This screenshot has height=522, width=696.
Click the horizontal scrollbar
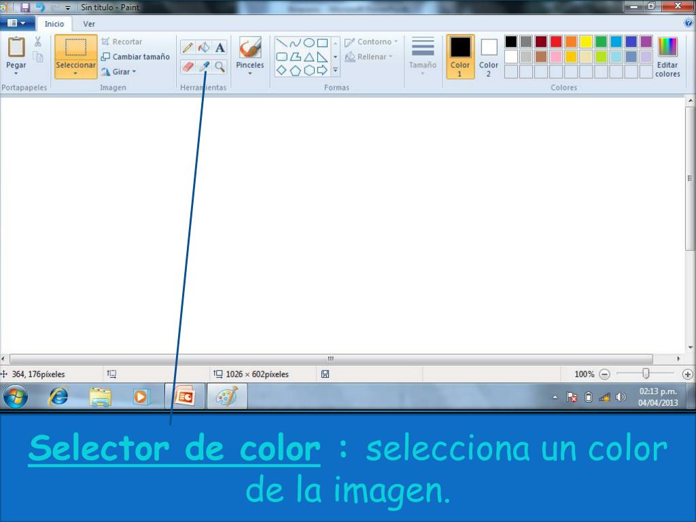(331, 358)
